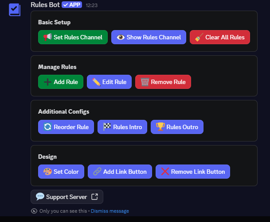Click the Rules Bot avatar icon
The width and height of the screenshot is (270, 222).
point(15,9)
